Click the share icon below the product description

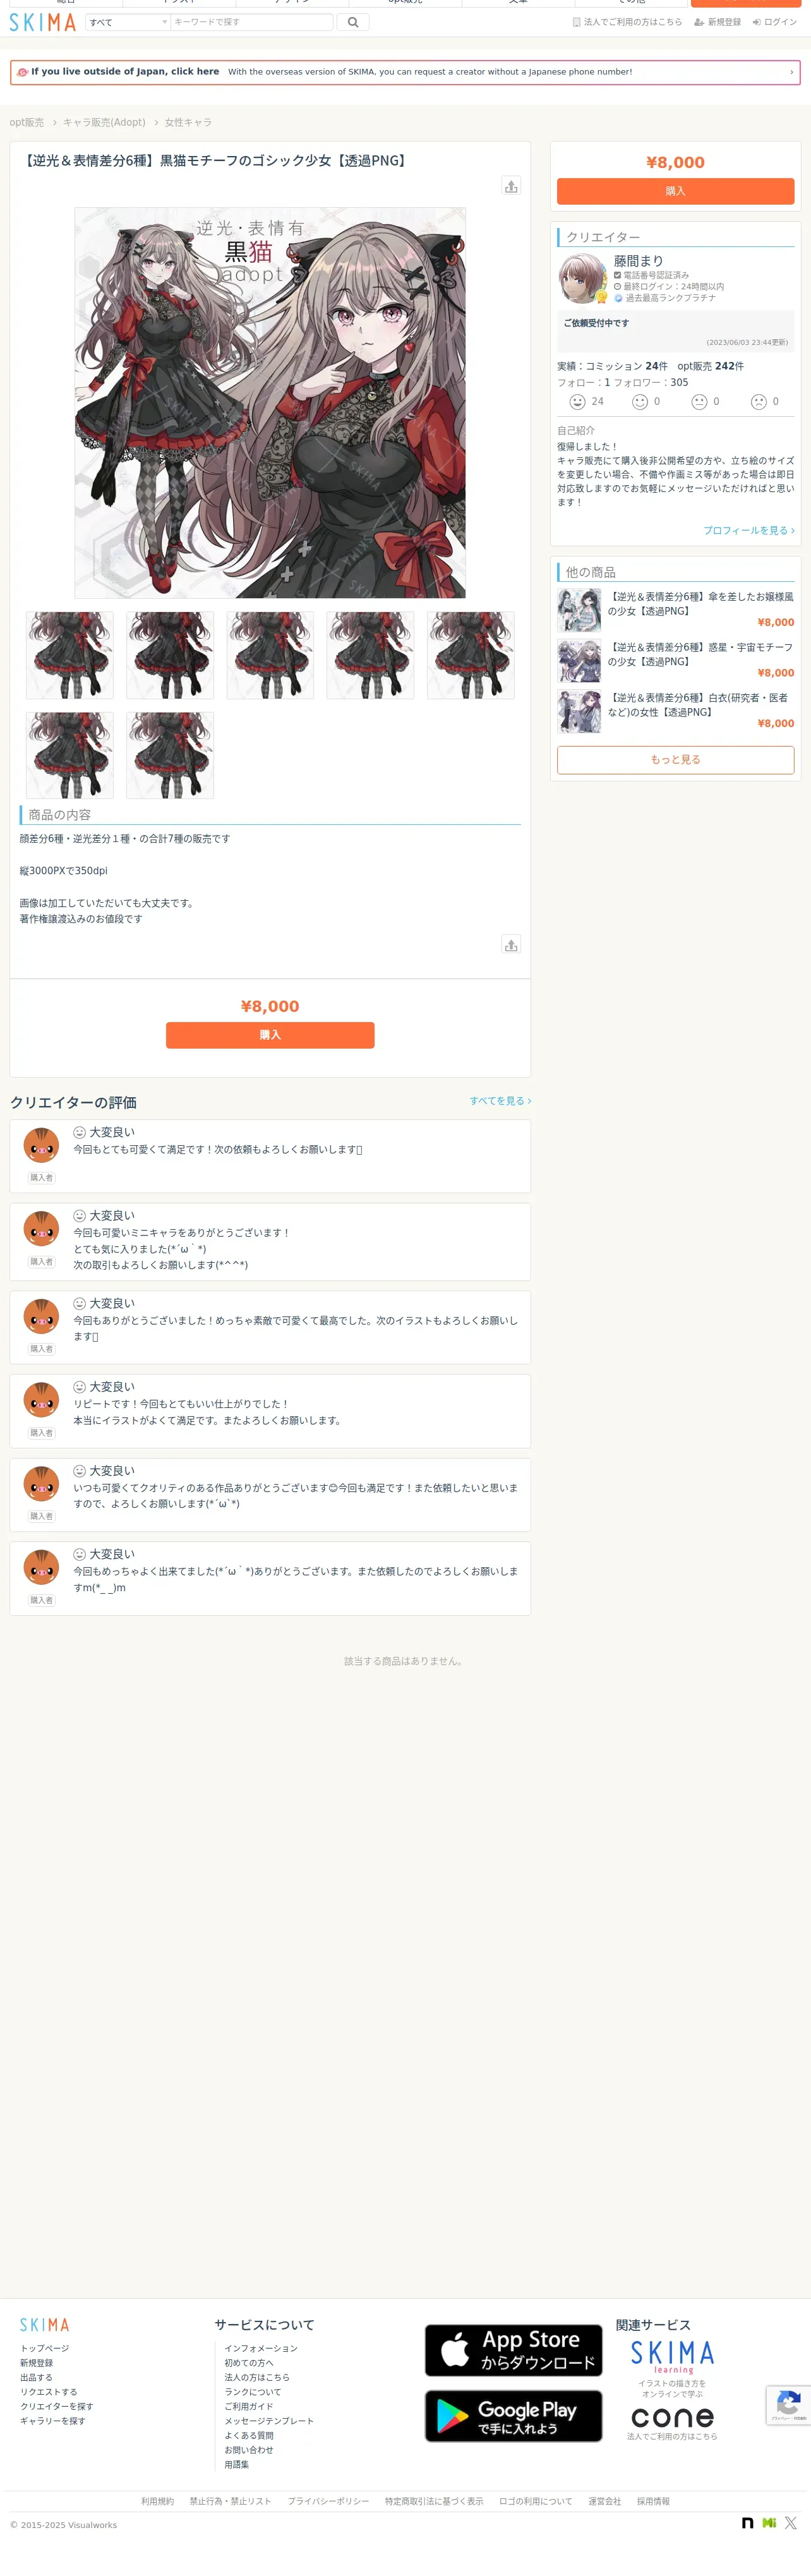pyautogui.click(x=511, y=944)
